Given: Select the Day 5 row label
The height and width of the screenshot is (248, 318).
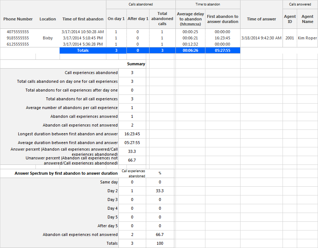Looking at the screenshot, I should tap(112, 217).
